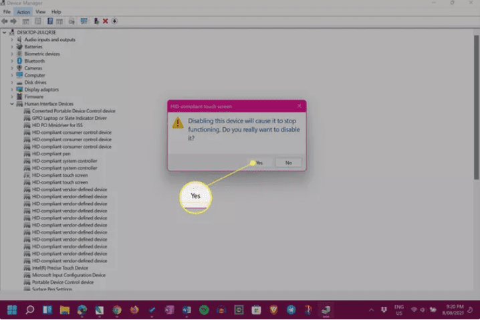Expand the Disk drives category
This screenshot has height=320, width=480.
click(x=12, y=82)
